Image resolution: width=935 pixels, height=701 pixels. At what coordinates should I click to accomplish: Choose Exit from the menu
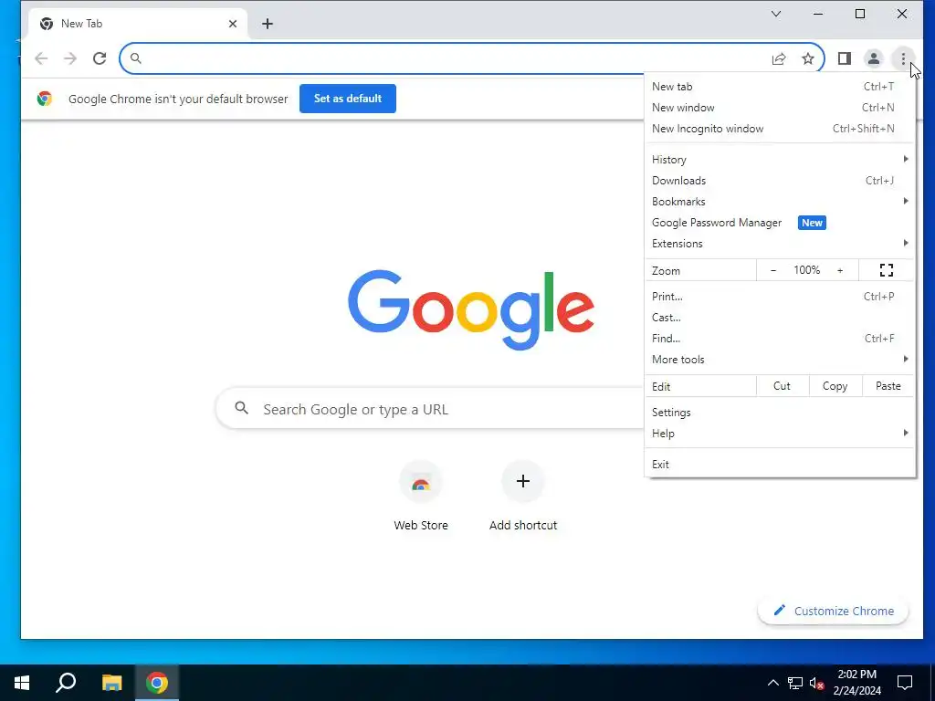tap(780, 464)
